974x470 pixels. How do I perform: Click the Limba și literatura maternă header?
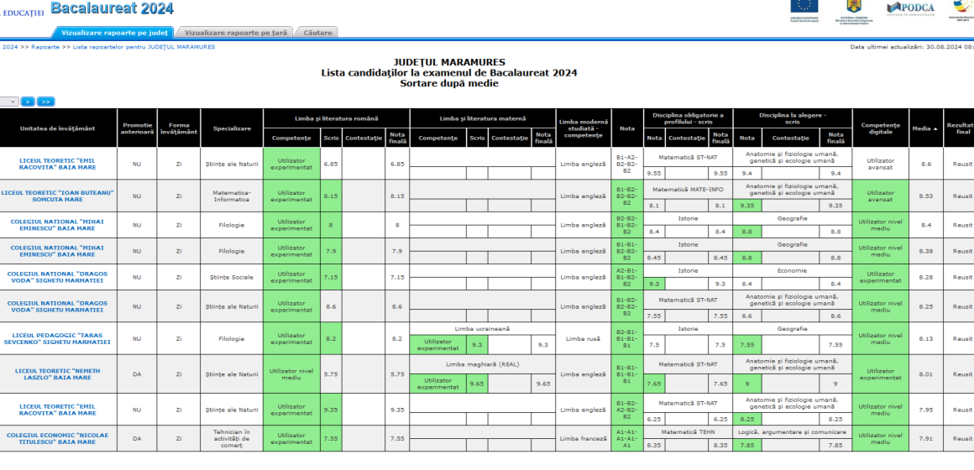(x=483, y=118)
